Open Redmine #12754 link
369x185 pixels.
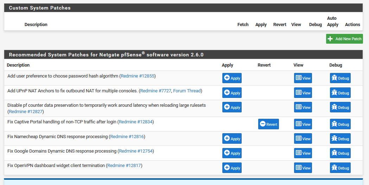pos(136,151)
